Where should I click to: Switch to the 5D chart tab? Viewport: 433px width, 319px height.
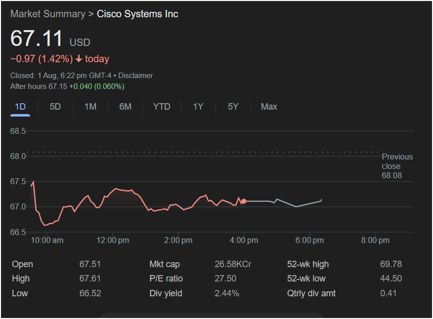coord(55,107)
